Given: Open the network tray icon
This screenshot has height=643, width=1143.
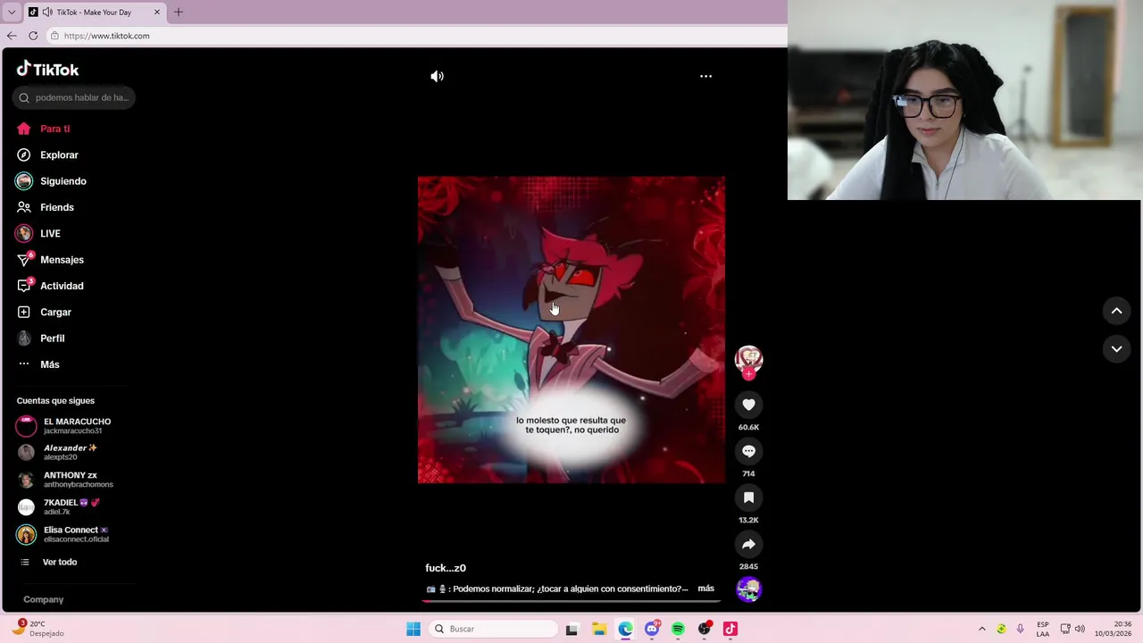Looking at the screenshot, I should click(1065, 629).
